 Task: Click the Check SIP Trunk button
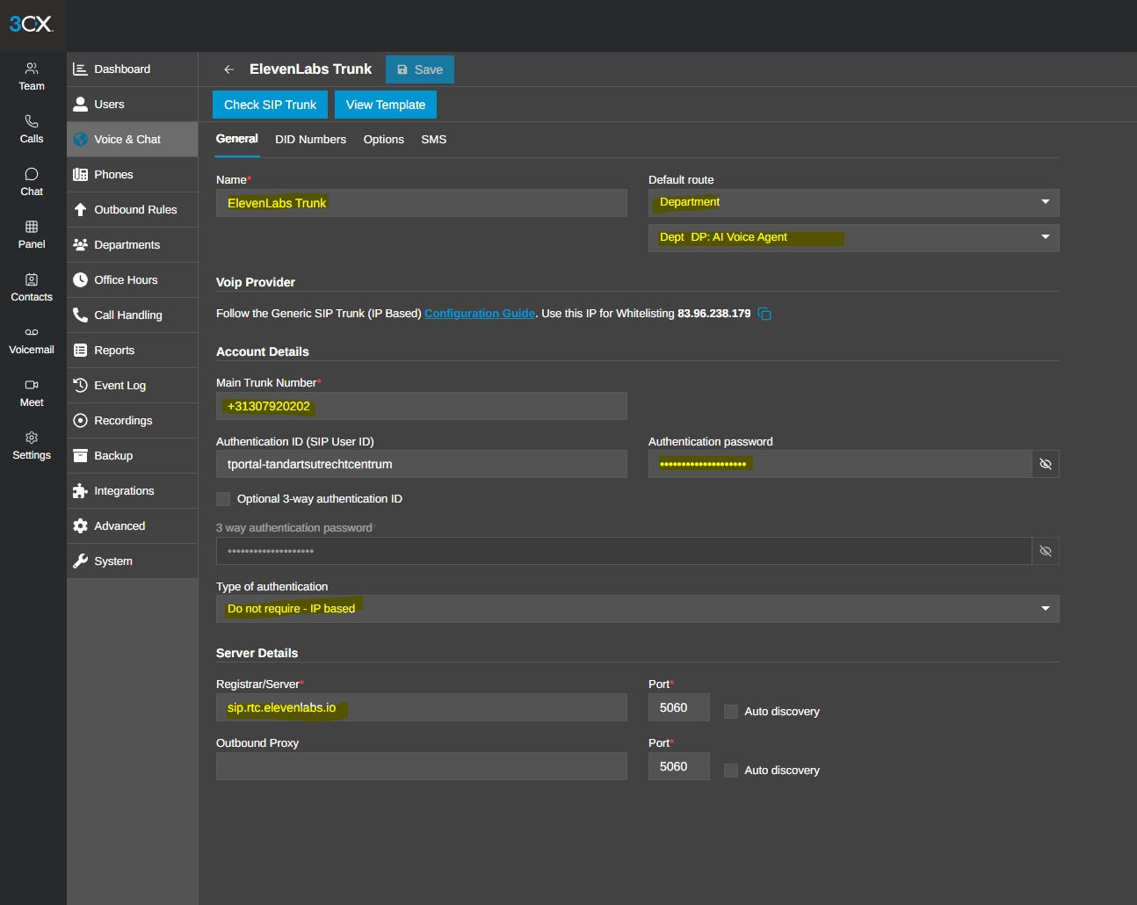tap(270, 105)
